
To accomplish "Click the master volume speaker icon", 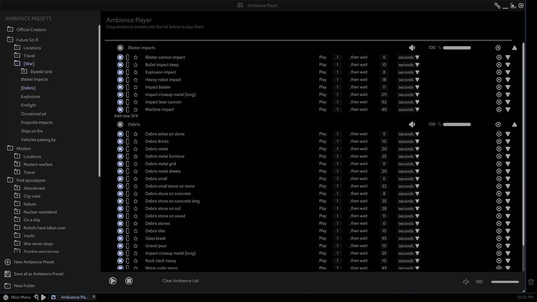I will coord(466,282).
